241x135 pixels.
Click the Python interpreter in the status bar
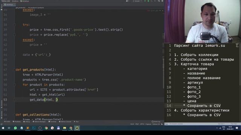tap(156, 124)
